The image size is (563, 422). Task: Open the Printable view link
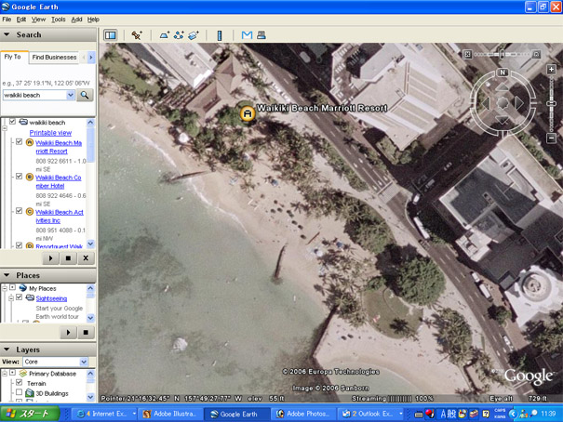tap(50, 133)
